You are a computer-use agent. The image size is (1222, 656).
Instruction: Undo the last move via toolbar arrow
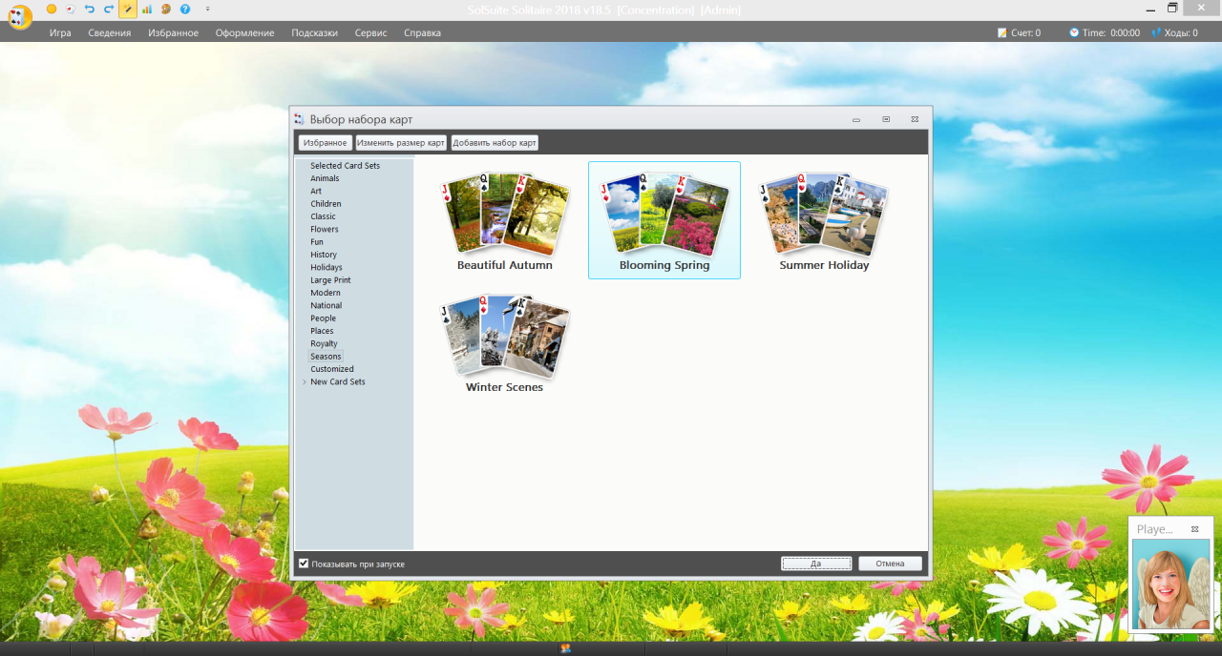click(90, 9)
